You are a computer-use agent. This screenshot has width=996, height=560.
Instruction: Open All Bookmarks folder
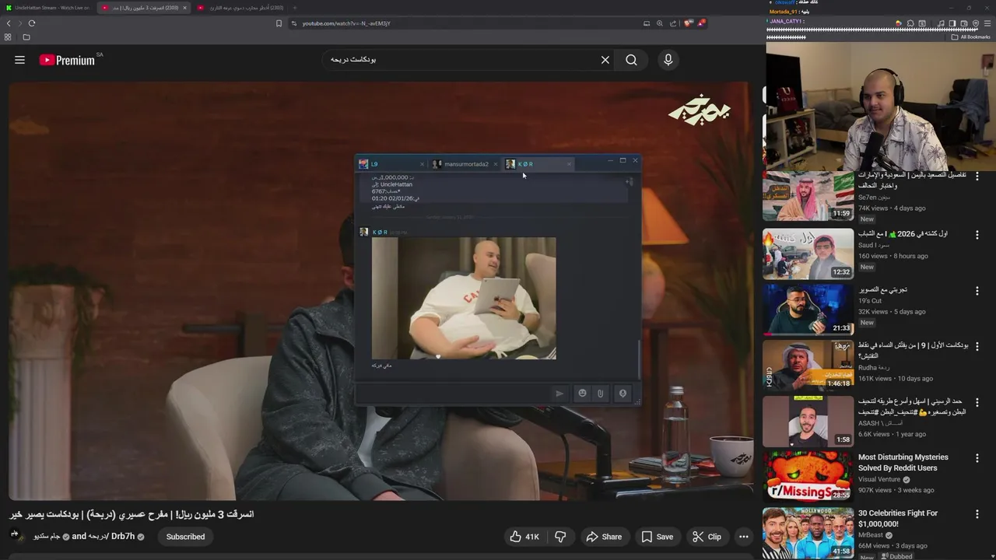pyautogui.click(x=971, y=37)
